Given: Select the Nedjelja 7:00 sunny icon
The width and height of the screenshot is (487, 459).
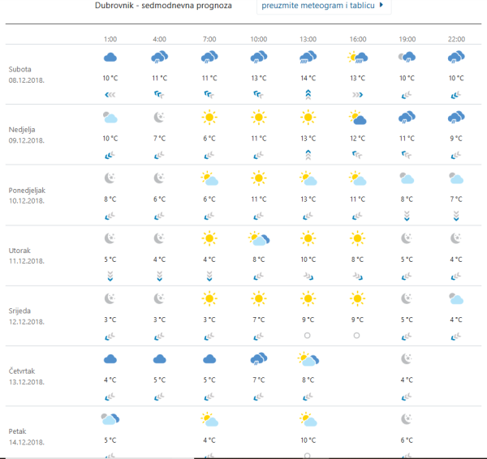Looking at the screenshot, I should 209,118.
